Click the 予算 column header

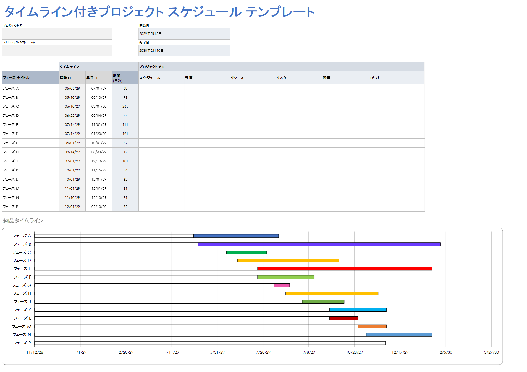coord(207,78)
